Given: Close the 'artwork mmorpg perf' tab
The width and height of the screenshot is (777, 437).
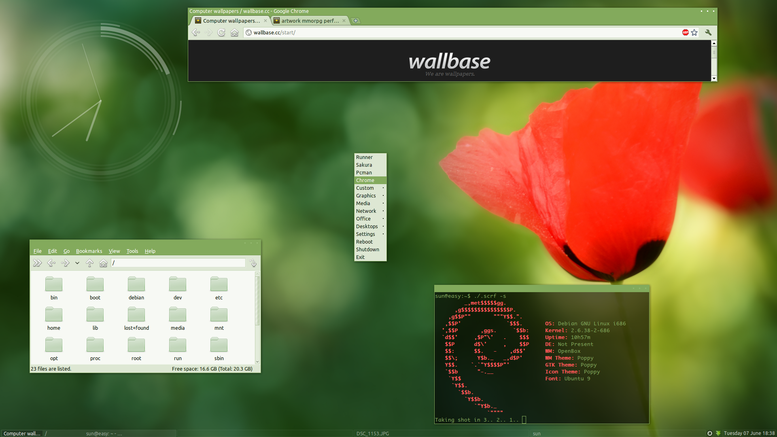Looking at the screenshot, I should coord(344,21).
